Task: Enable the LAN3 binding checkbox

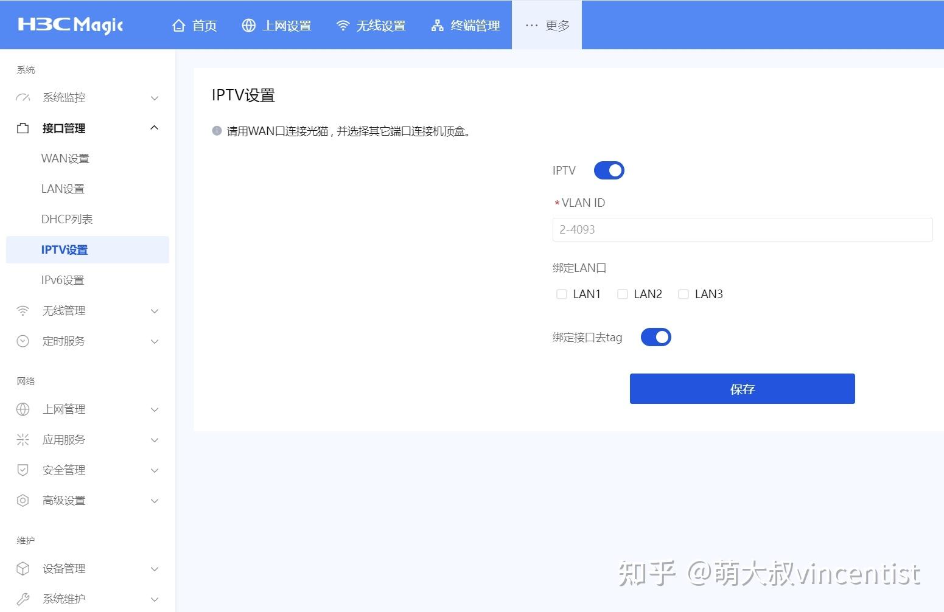Action: point(683,294)
